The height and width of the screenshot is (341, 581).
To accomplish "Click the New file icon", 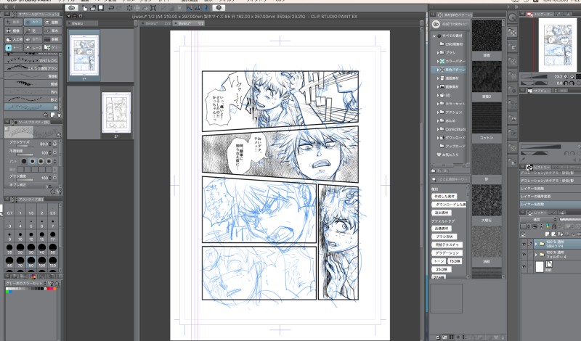I will pos(85,8).
